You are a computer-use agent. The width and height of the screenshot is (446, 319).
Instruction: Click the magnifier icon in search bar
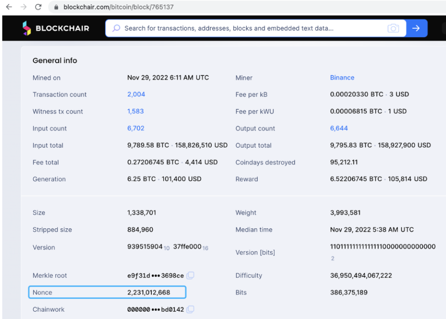point(116,28)
